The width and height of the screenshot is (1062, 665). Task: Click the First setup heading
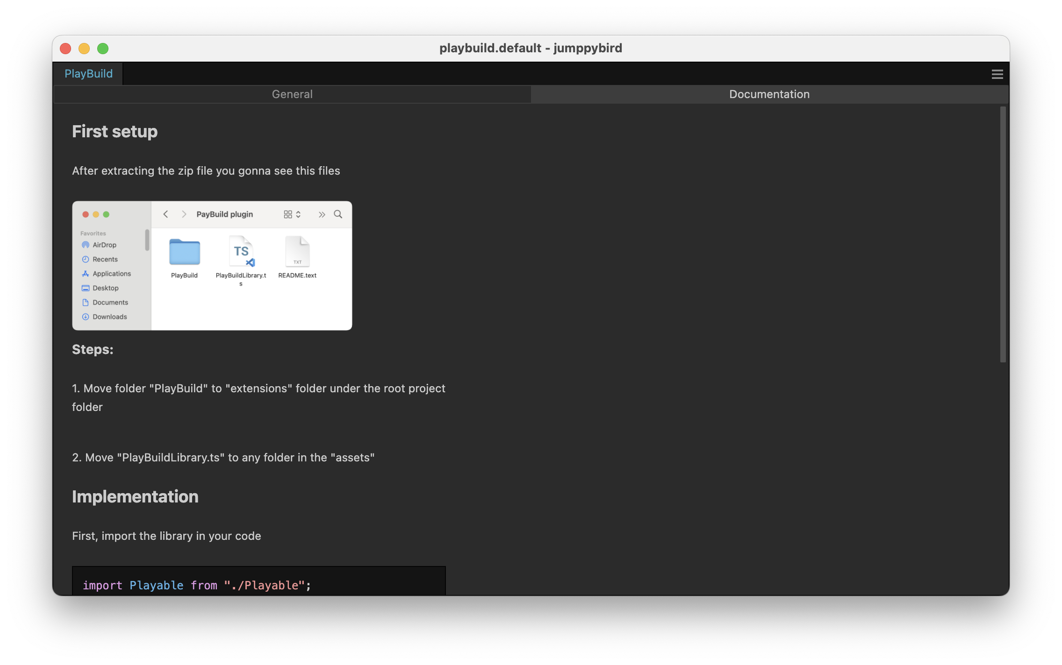coord(115,132)
